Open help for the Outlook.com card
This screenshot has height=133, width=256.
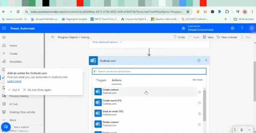click(x=199, y=61)
